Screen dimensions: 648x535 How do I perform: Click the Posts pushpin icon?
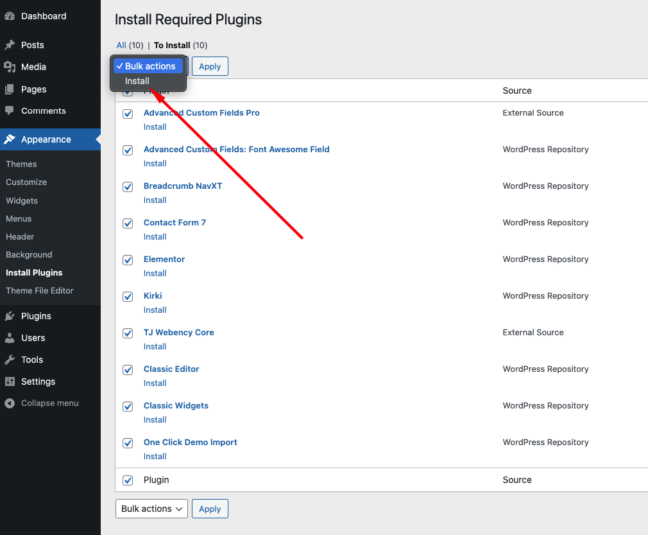coord(10,45)
